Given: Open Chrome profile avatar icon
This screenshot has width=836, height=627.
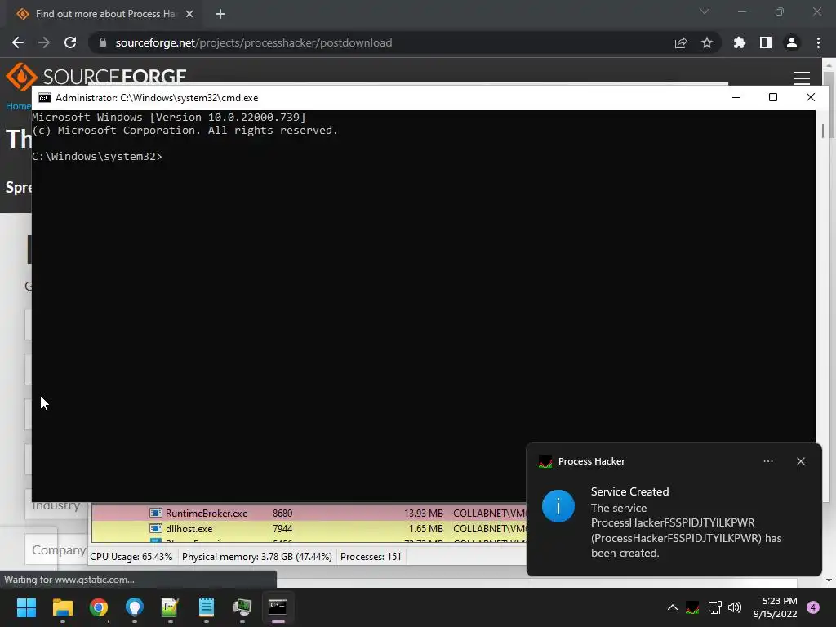Looking at the screenshot, I should click(x=792, y=42).
